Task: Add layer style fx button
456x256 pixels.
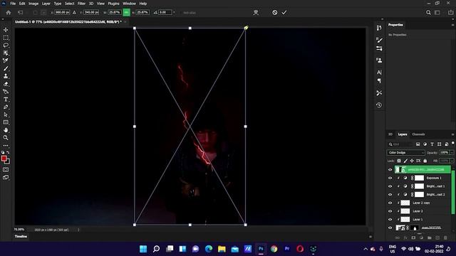Action: coord(405,238)
